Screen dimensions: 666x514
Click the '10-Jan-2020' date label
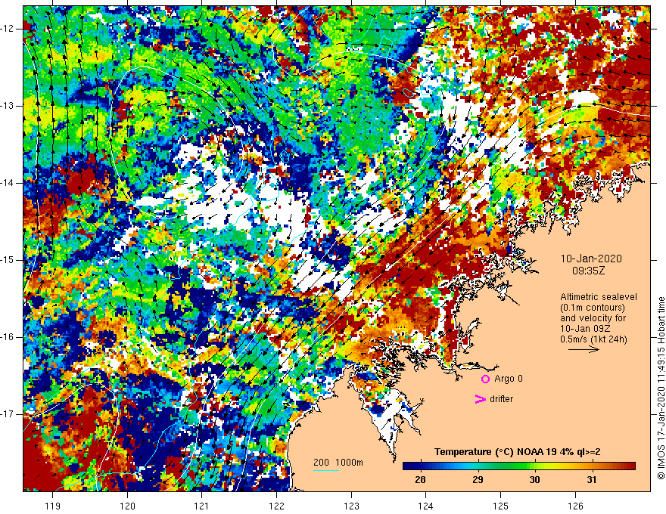(x=591, y=259)
